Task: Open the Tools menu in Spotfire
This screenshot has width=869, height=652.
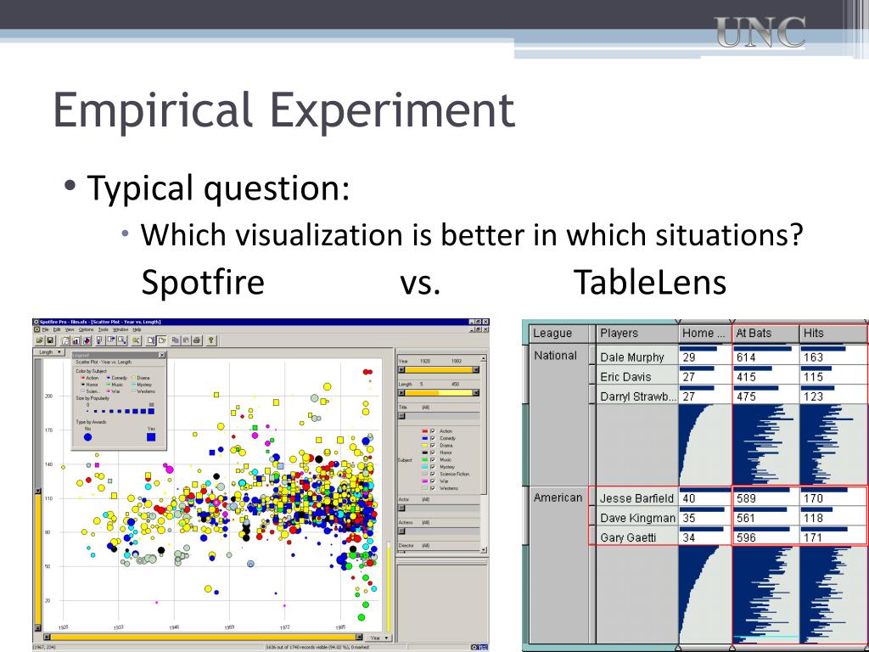Action: (x=103, y=329)
